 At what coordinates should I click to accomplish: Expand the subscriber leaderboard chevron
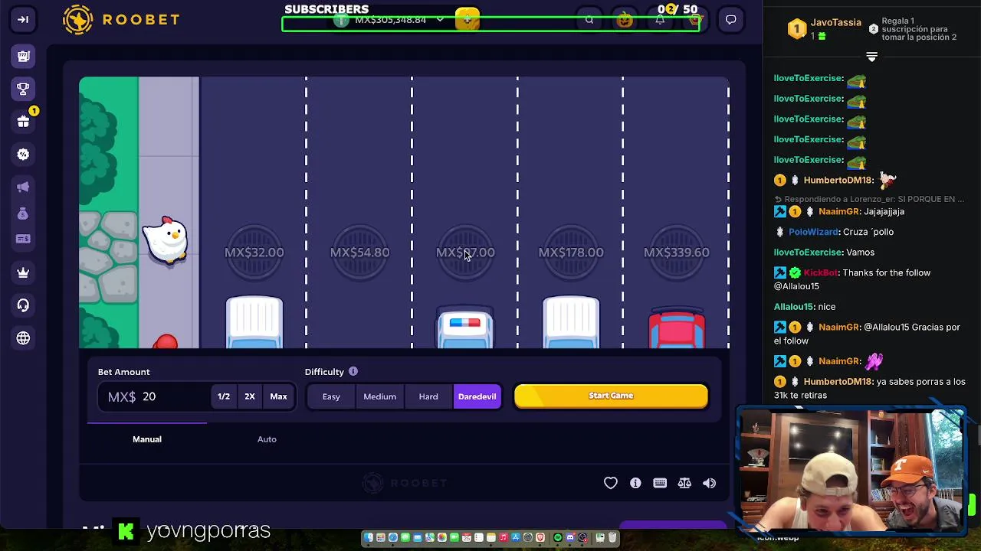pos(871,57)
